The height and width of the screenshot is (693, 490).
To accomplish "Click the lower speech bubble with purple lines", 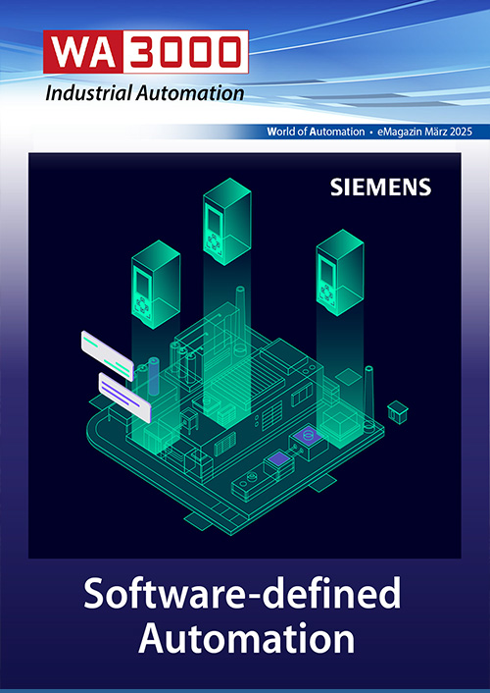I will [x=124, y=398].
